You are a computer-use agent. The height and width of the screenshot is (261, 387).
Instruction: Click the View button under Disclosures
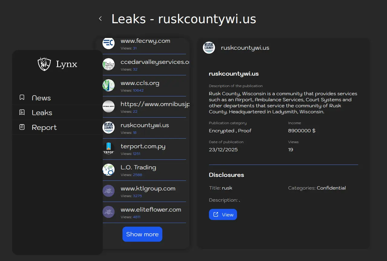pyautogui.click(x=223, y=215)
